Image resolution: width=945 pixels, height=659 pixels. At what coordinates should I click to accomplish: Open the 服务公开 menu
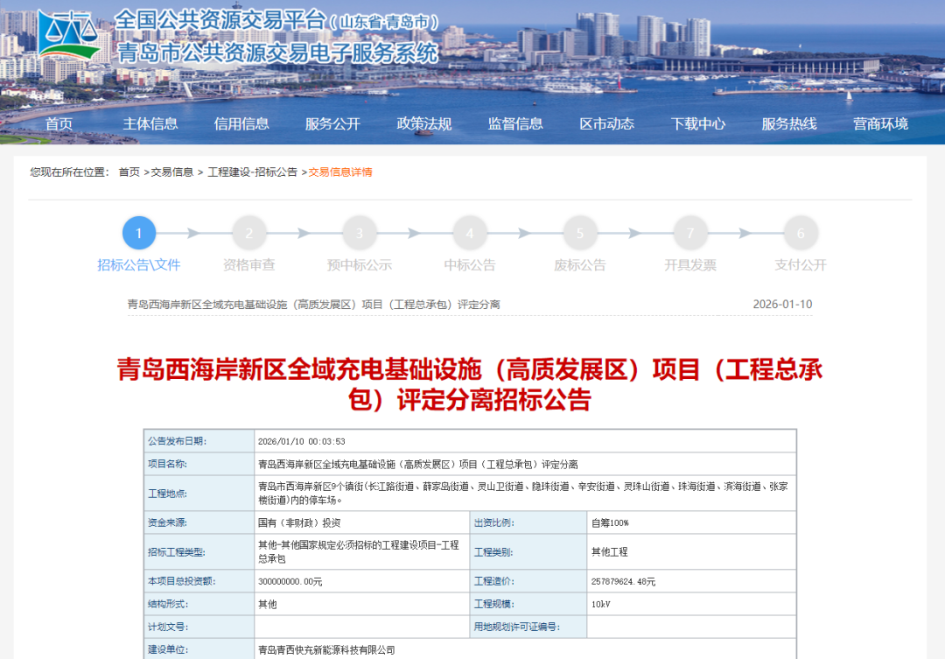point(332,124)
